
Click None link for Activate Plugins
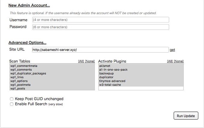coord(178,61)
